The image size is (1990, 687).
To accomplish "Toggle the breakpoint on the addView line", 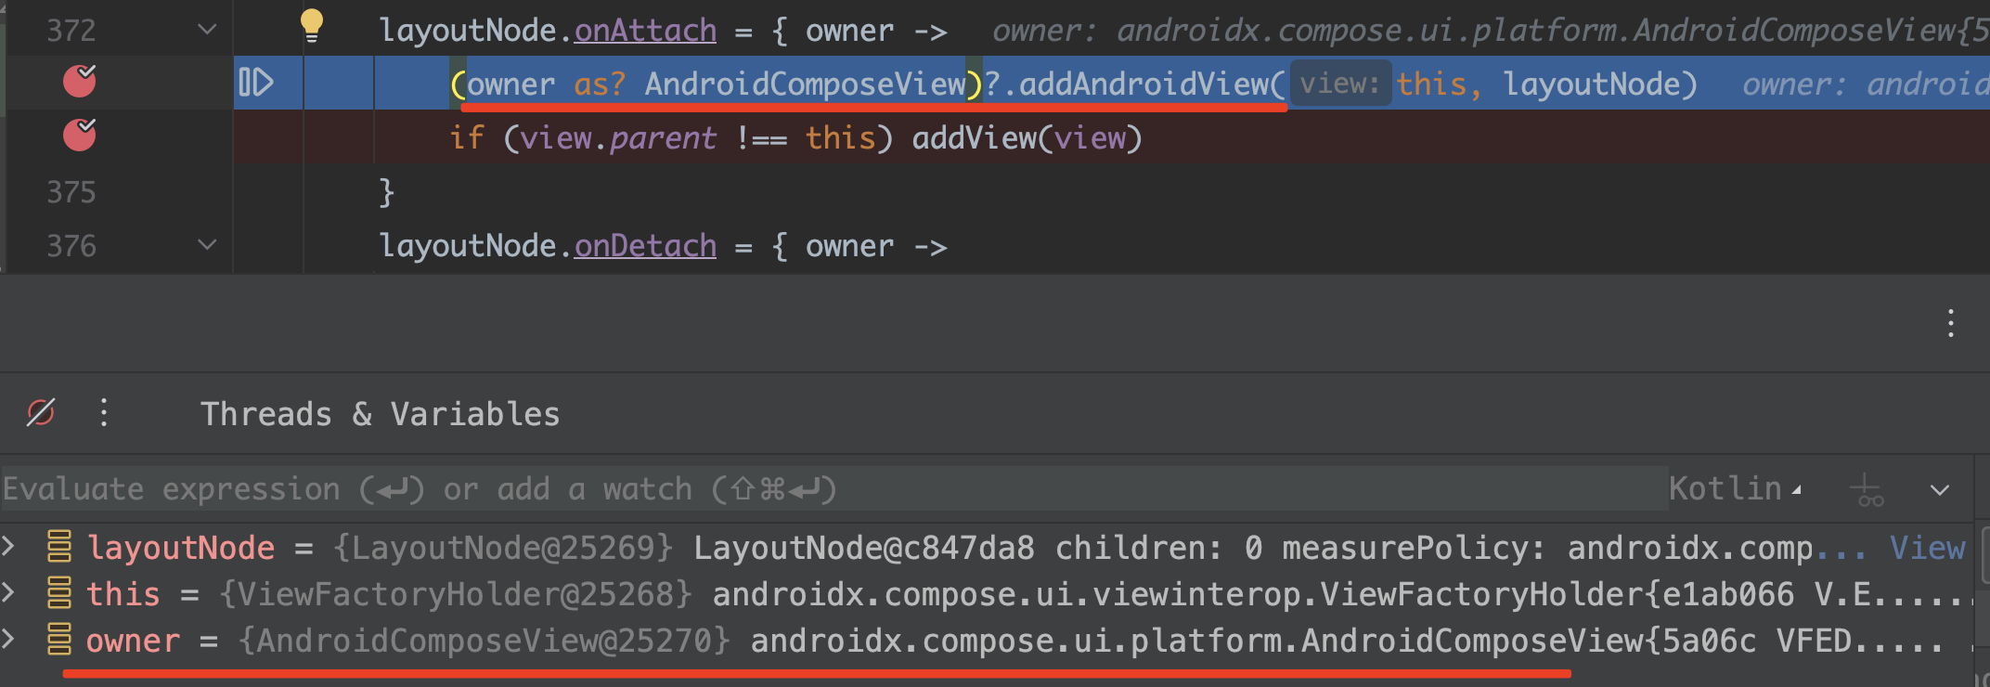I will point(80,136).
